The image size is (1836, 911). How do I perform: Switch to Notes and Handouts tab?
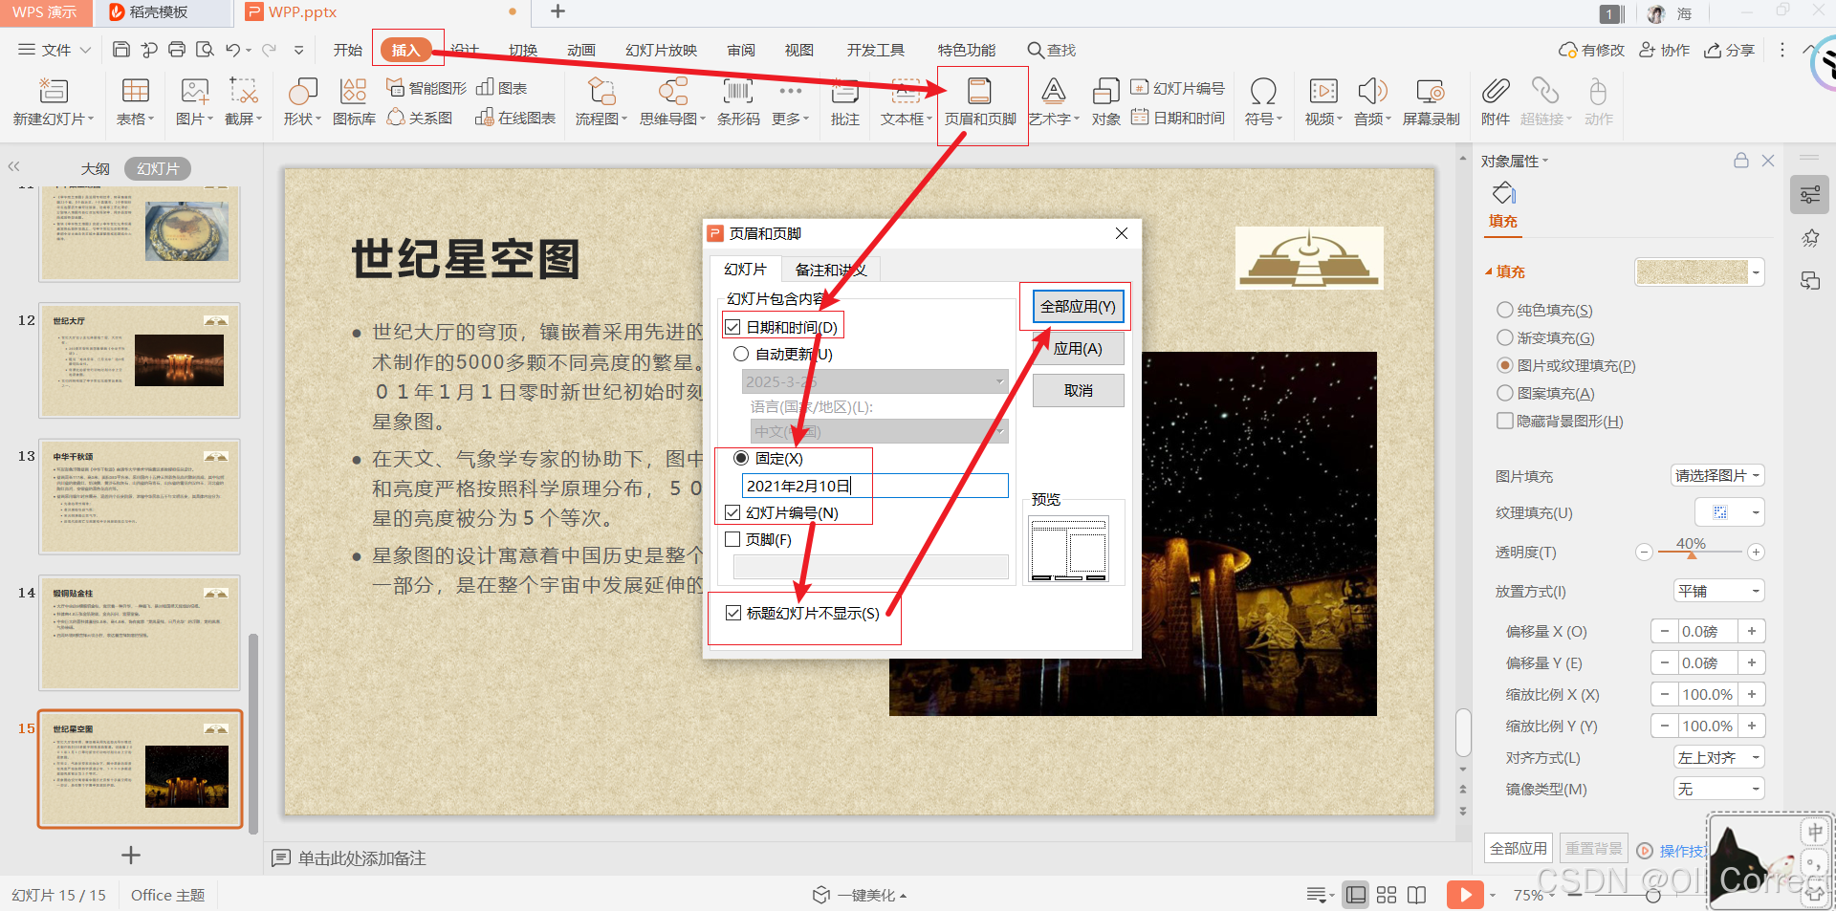(830, 270)
